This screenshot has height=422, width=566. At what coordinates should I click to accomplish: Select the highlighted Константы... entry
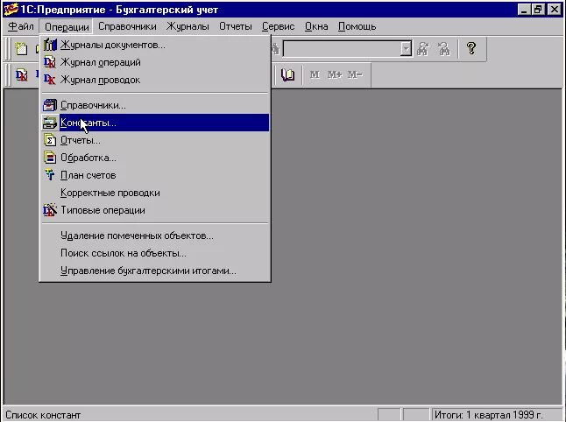[x=155, y=123]
